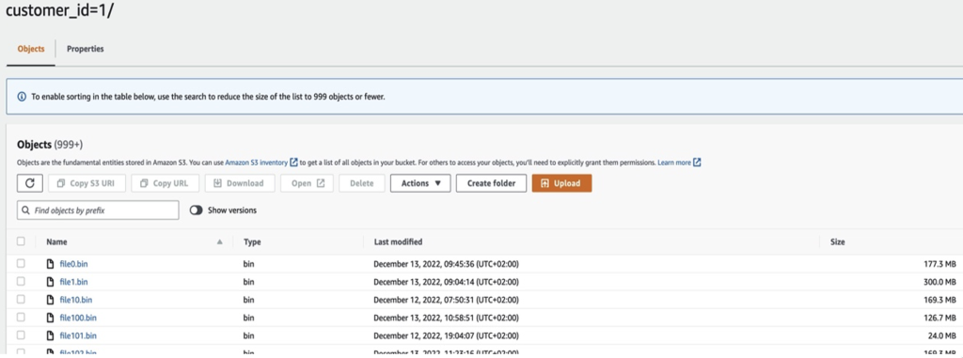Select the checkbox for file1.bin
This screenshot has height=358, width=963.
pos(21,281)
